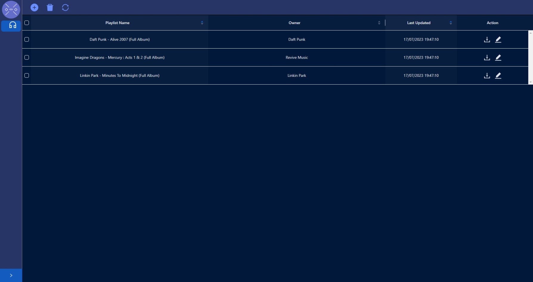Select 'Daft Punk - Alive 2007 (Full Album)' name
This screenshot has width=533, height=282.
[120, 39]
